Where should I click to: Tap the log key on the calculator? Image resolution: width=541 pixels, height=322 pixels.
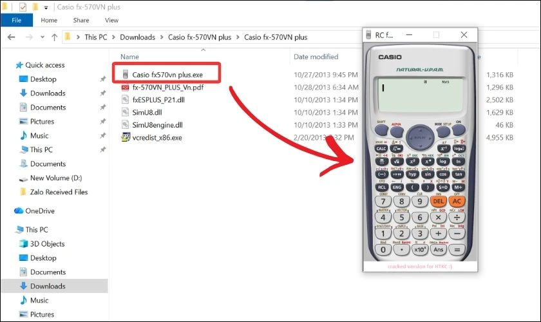pos(442,161)
